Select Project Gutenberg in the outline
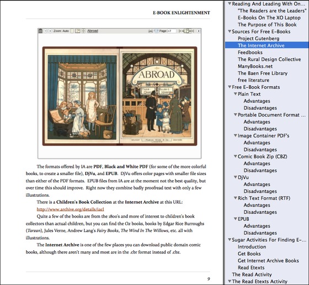 click(x=258, y=39)
